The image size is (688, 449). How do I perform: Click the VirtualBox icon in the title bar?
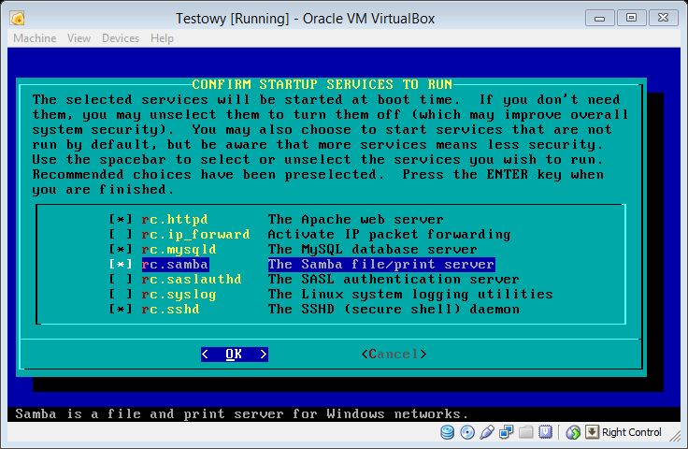tap(18, 19)
